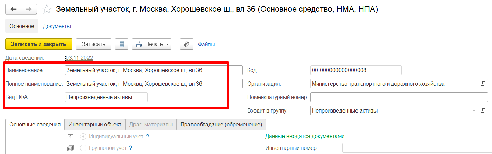The height and width of the screenshot is (154, 492).
Task: Add to favorites with the star icon
Action: click(47, 9)
